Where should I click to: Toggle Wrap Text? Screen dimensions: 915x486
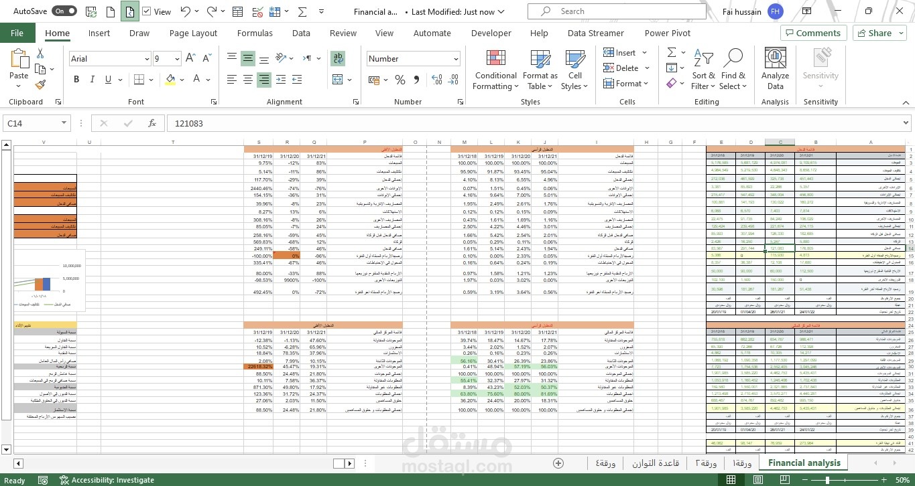click(339, 58)
